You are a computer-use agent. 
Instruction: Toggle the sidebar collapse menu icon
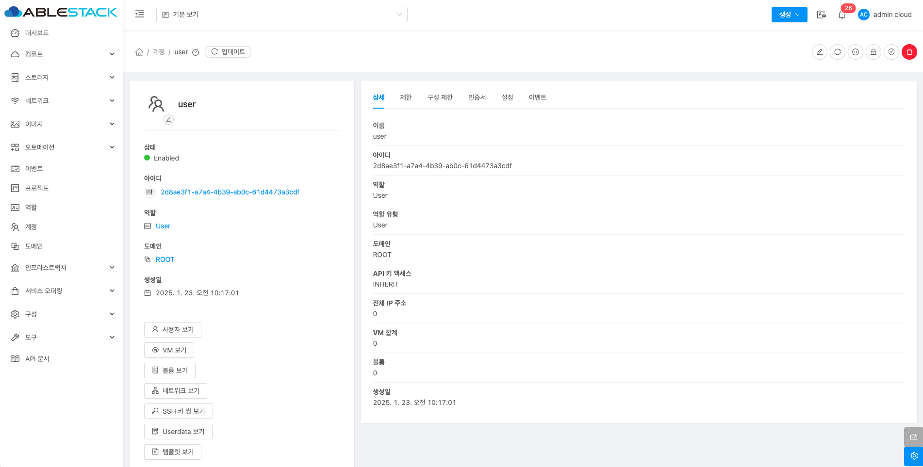tap(140, 14)
